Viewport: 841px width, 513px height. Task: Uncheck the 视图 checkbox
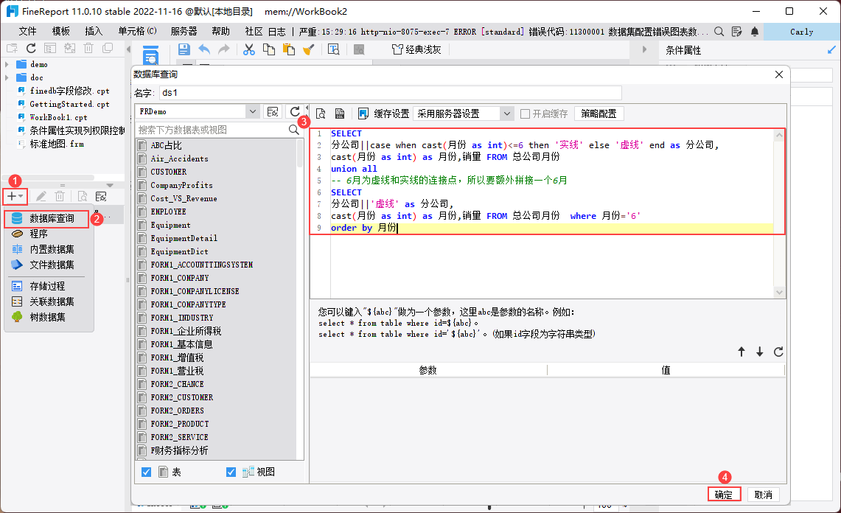pyautogui.click(x=231, y=472)
